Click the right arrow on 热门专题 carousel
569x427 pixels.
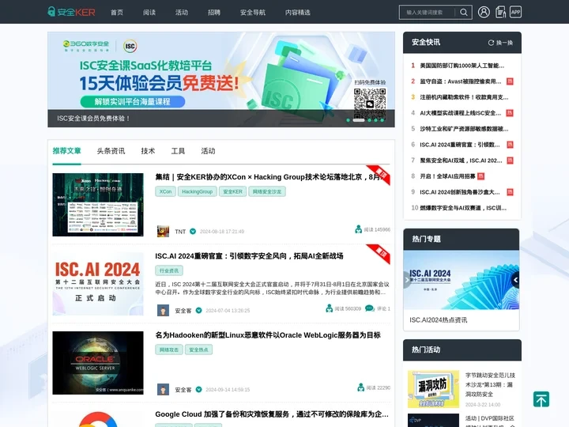click(x=515, y=280)
